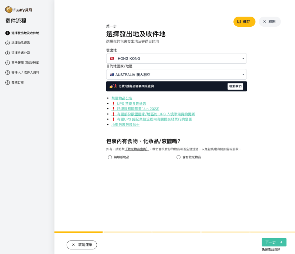Screen dimensions: 295x254
Task: Click the yellow progress bar first segment
Action: coord(79,232)
